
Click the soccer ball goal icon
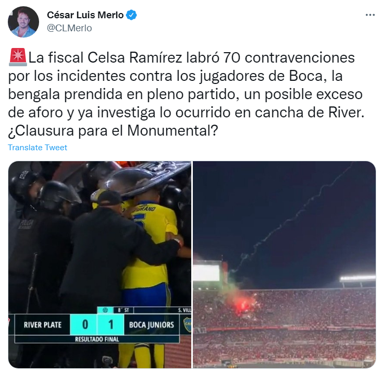point(105,310)
